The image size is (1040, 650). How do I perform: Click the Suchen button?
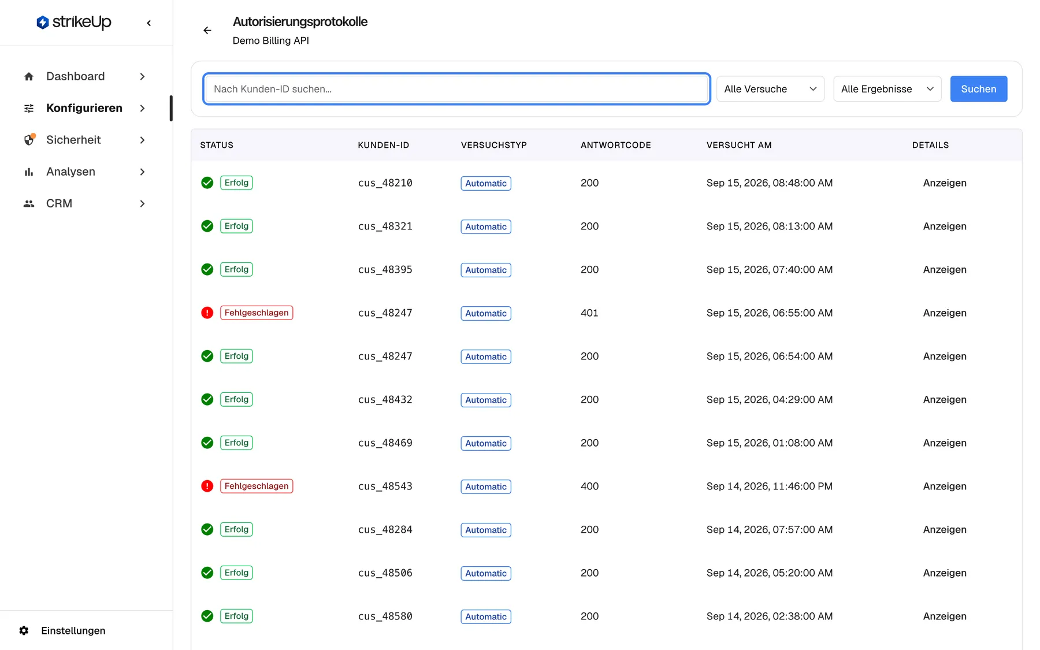[x=978, y=89]
